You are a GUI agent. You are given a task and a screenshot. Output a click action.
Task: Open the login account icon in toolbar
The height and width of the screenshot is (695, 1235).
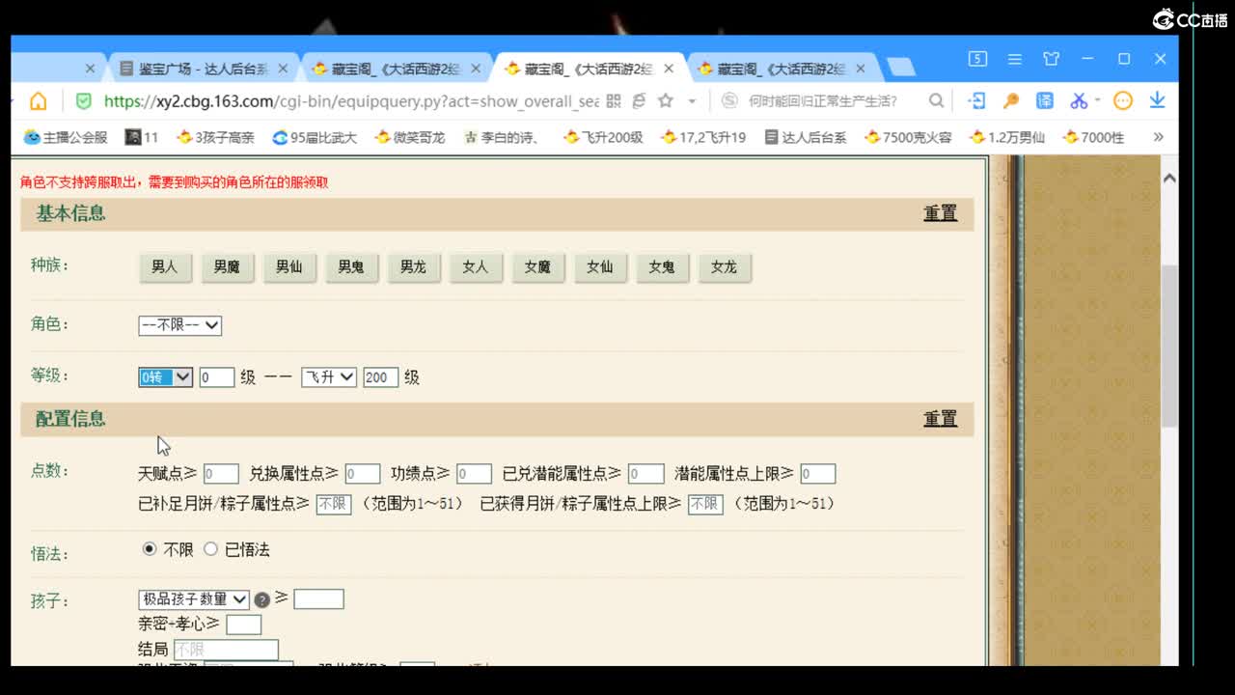[x=977, y=100]
